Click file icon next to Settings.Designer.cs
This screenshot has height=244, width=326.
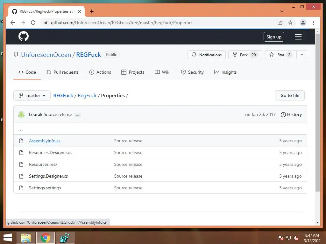pos(21,176)
